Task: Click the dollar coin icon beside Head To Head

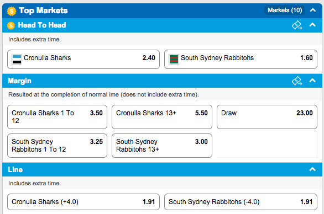Action: (x=11, y=25)
